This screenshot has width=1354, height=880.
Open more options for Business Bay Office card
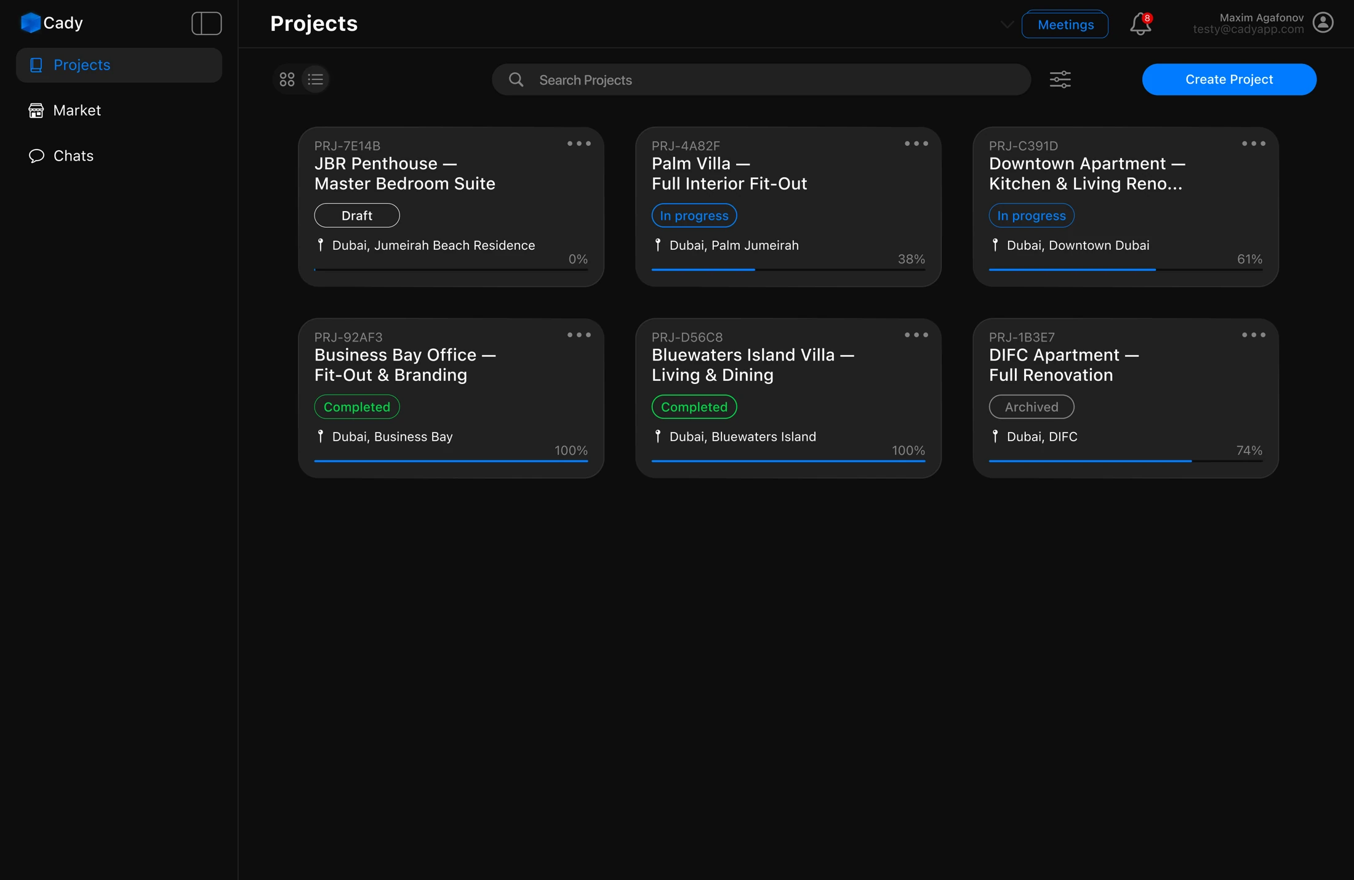[x=579, y=335]
